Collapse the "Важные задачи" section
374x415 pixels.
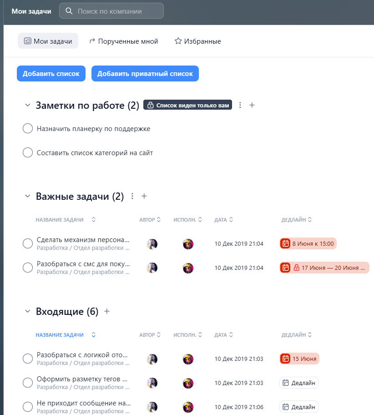coord(27,196)
